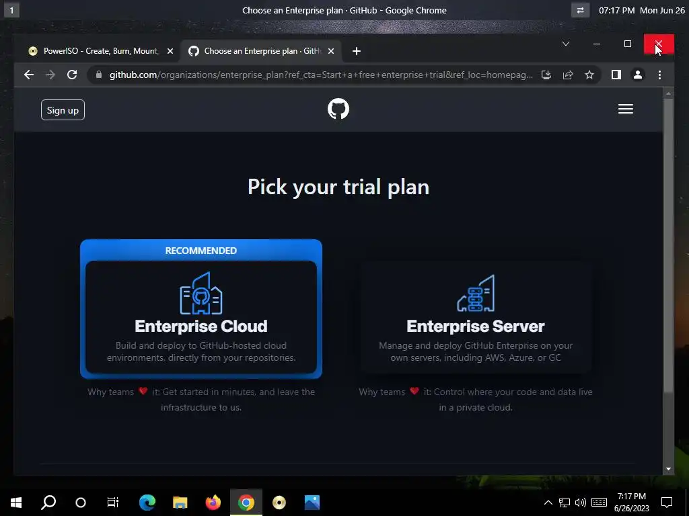Open Chrome's side panel
689x516 pixels.
pyautogui.click(x=616, y=75)
